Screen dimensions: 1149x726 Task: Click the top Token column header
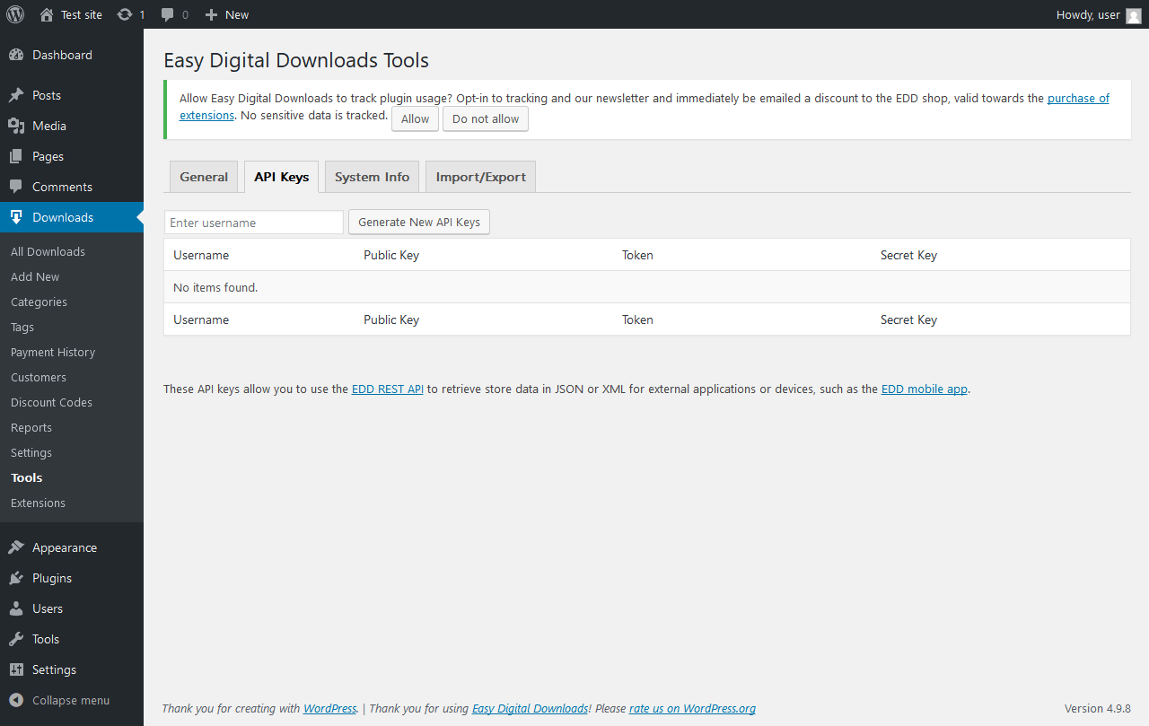(637, 255)
